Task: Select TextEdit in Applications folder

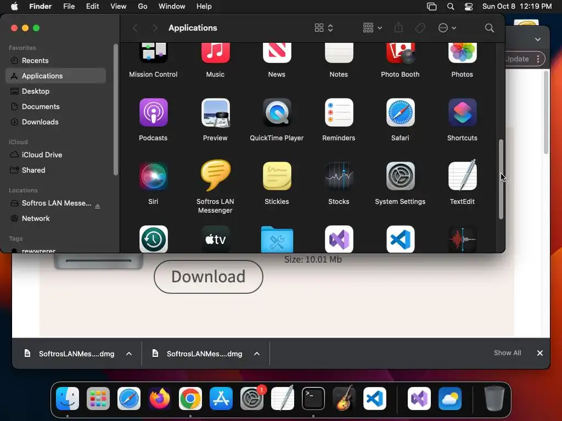Action: click(x=462, y=175)
